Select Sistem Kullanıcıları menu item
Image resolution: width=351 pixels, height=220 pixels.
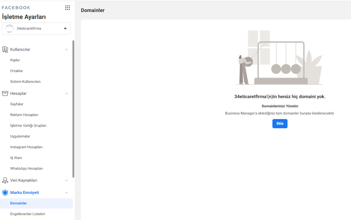tap(25, 81)
